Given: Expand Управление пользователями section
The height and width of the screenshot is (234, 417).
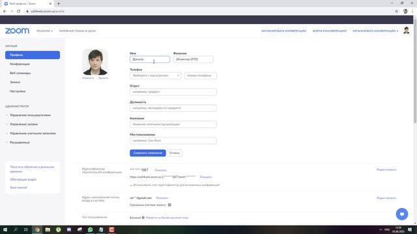Looking at the screenshot, I should click(x=30, y=115).
